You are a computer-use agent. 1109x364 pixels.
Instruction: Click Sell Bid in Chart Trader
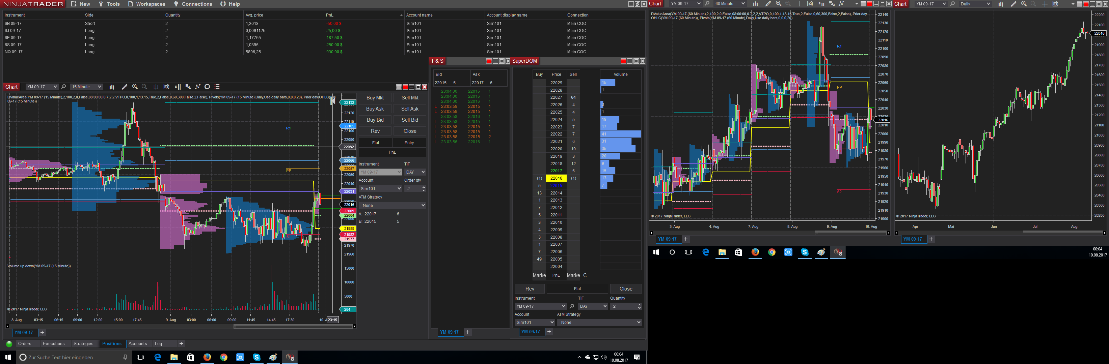coord(410,120)
